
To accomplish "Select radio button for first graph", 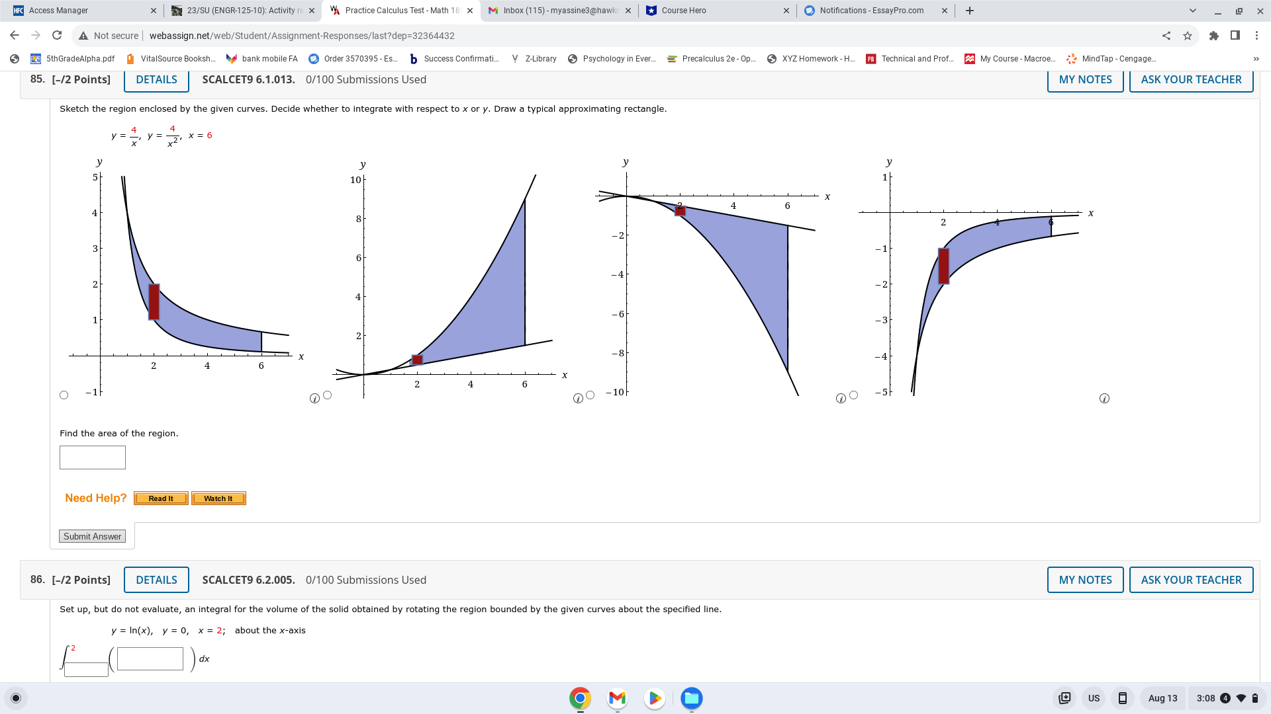I will coord(64,395).
